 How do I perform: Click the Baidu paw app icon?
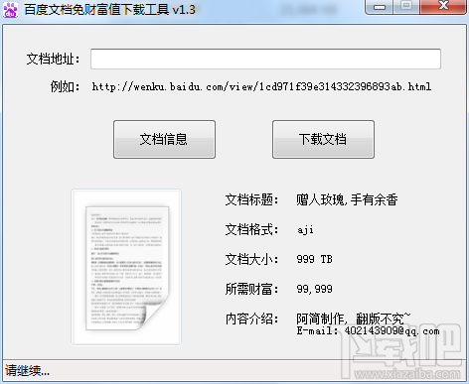[x=11, y=9]
